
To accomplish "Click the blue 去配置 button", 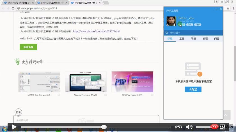I will [x=193, y=89].
